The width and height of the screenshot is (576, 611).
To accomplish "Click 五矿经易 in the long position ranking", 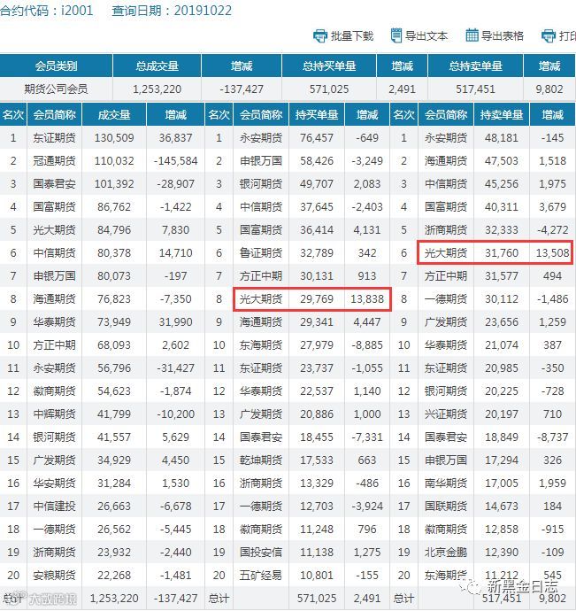I will point(260,575).
